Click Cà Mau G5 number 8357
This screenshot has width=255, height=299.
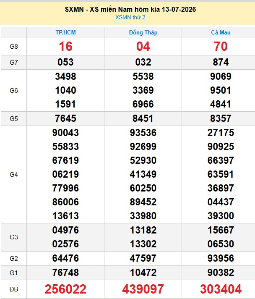(x=221, y=118)
